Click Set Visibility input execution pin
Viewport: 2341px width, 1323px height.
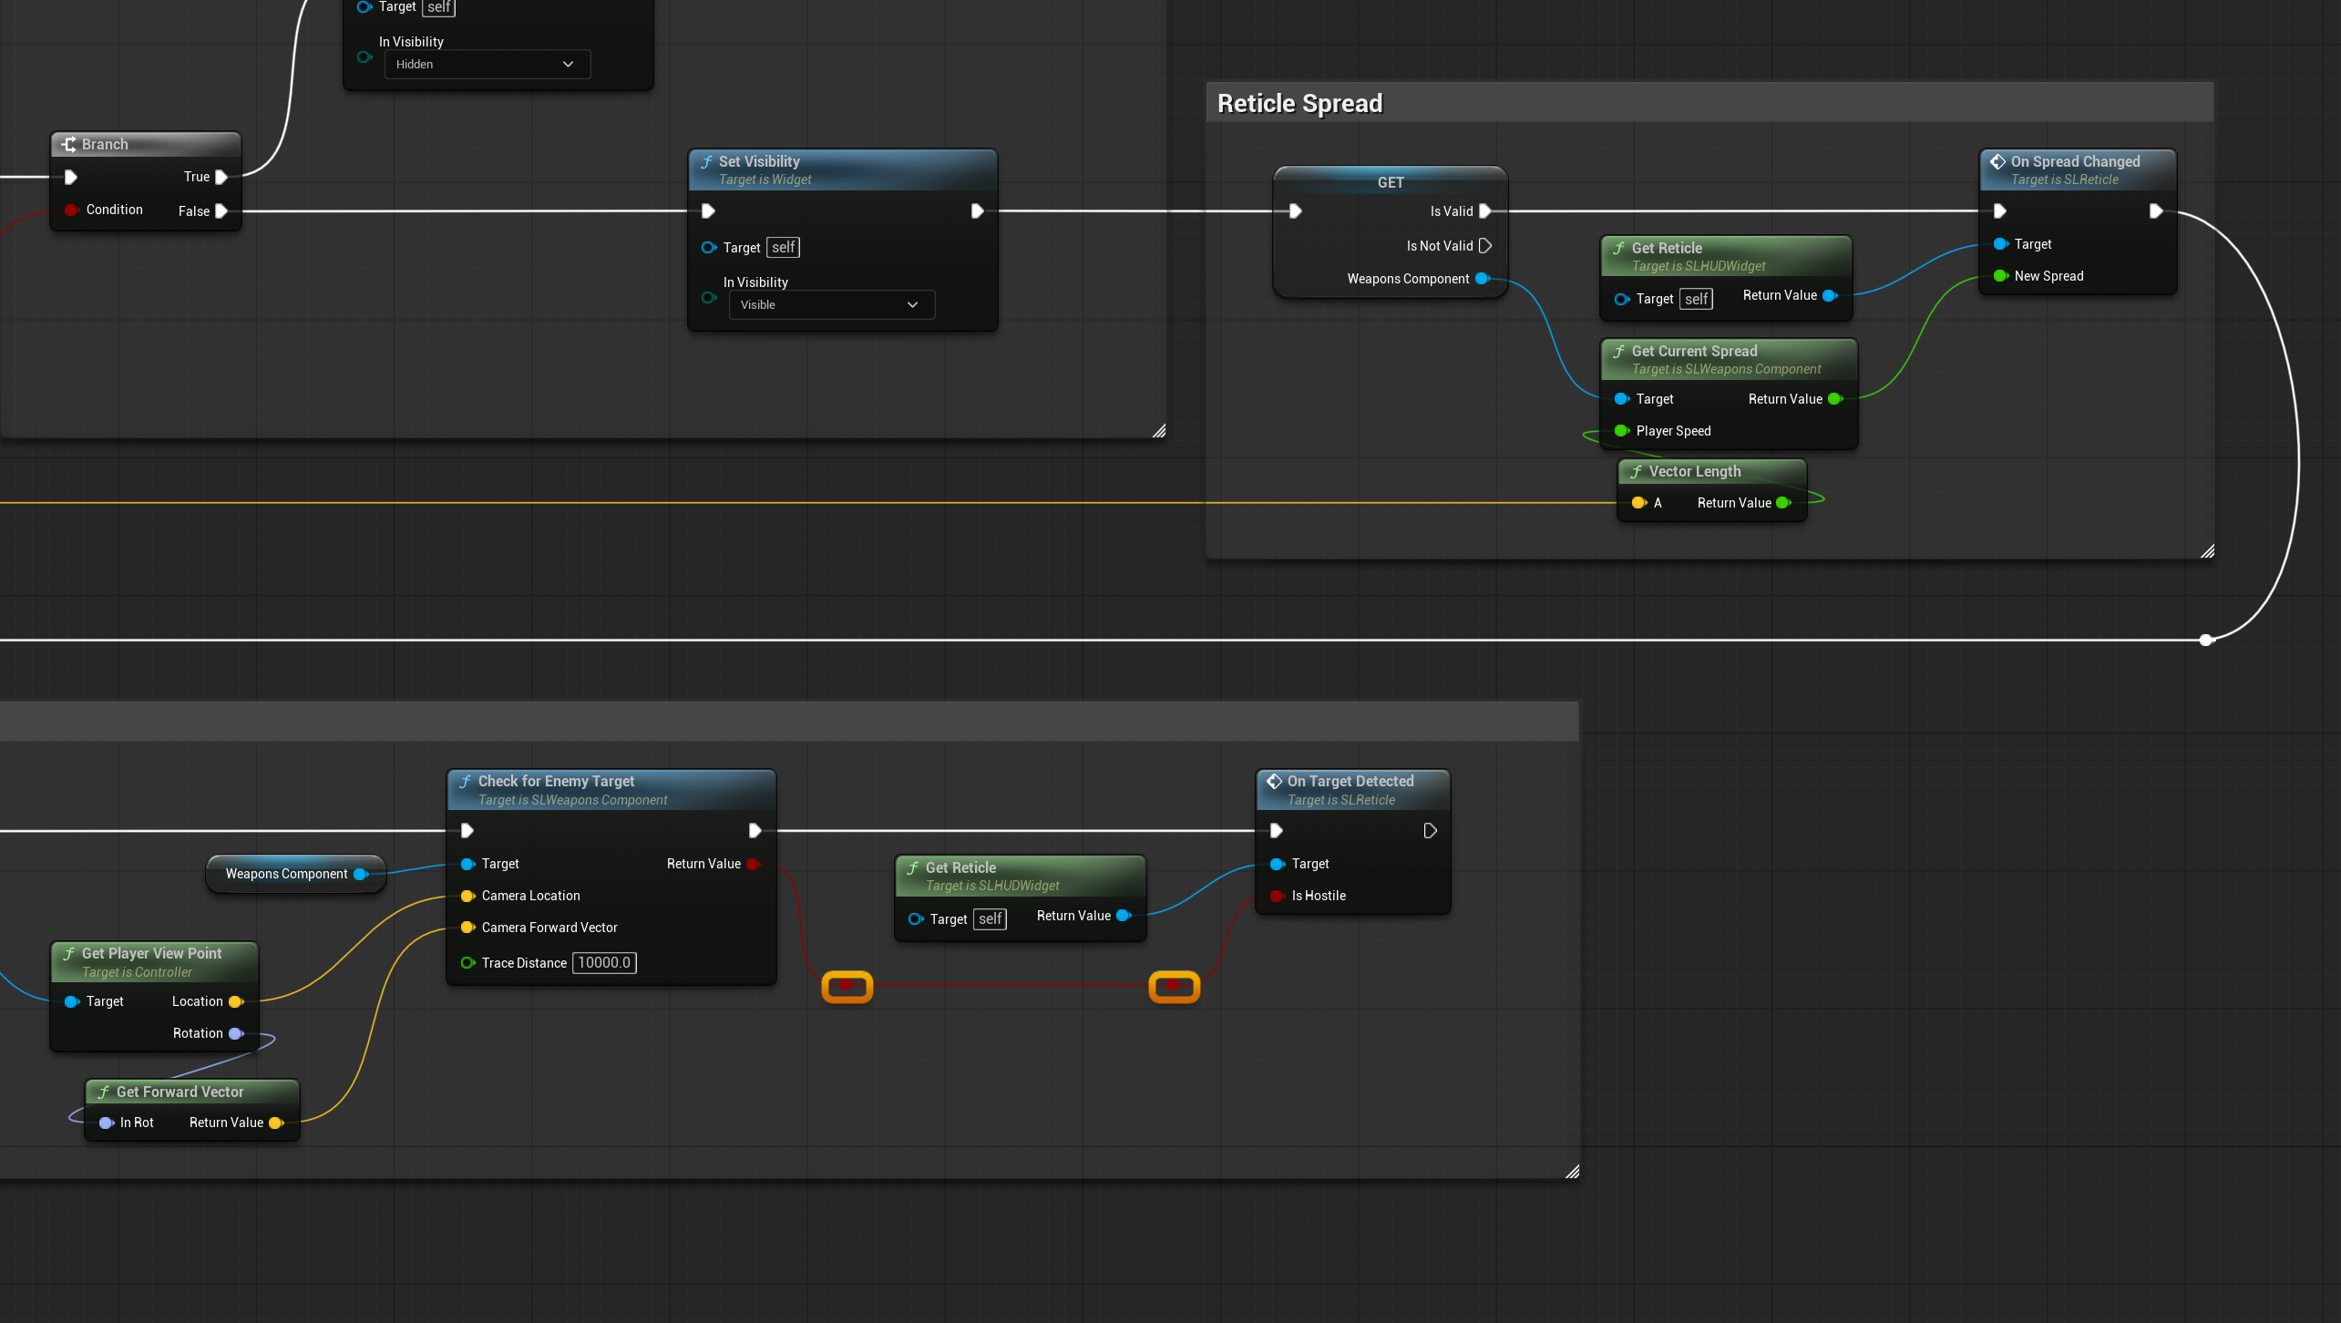[x=708, y=211]
